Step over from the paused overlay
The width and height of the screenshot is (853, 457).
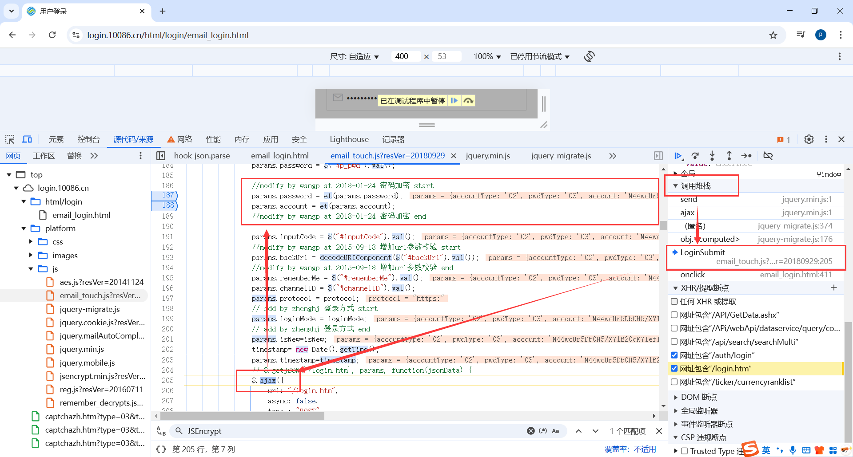(468, 101)
